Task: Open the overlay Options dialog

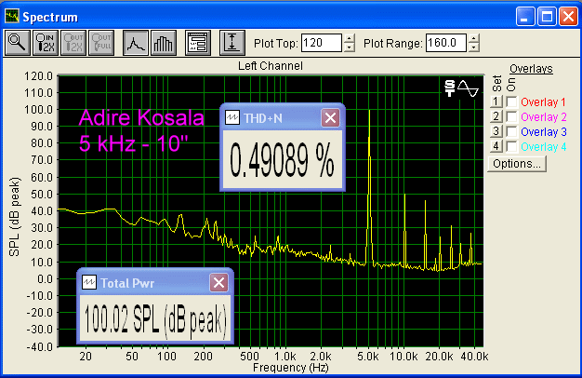Action: (516, 163)
